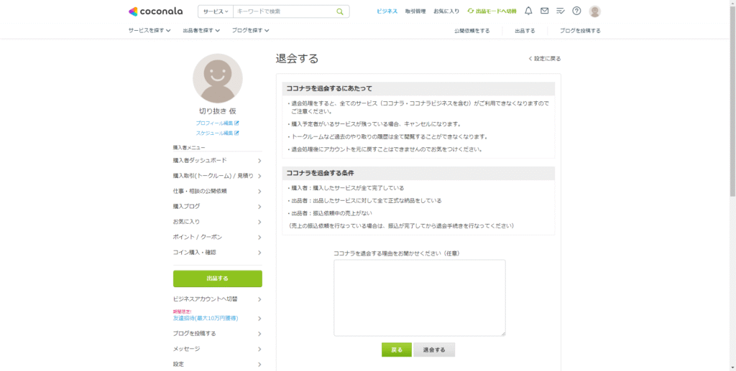Open ビジネスアカウントへ切替 in sidebar
This screenshot has width=736, height=371.
pos(217,299)
